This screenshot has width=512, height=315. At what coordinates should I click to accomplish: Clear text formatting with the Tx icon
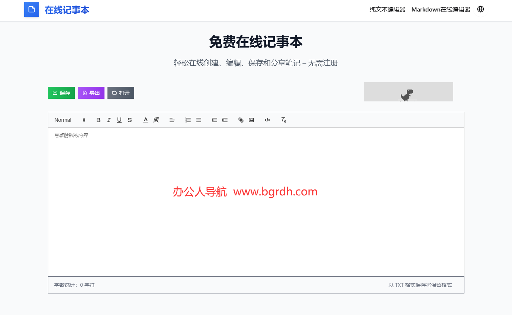283,120
